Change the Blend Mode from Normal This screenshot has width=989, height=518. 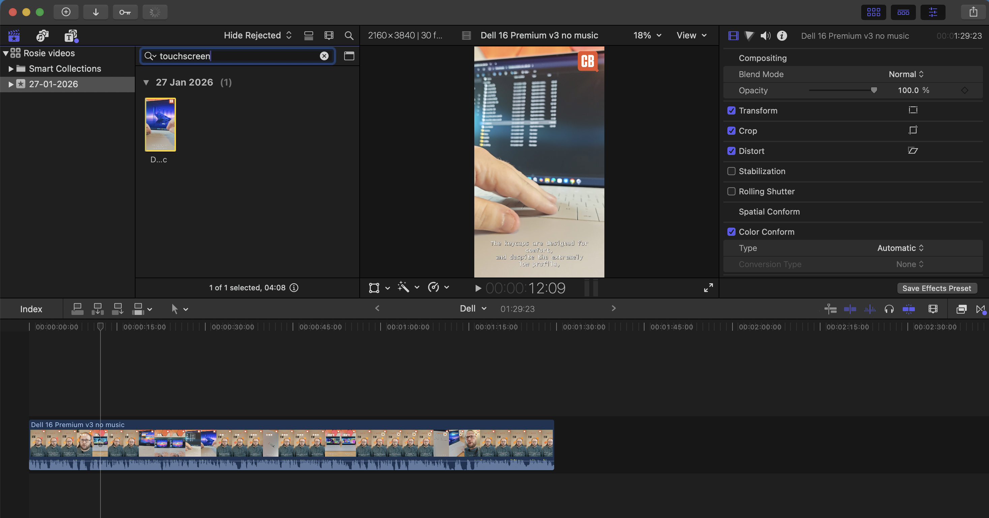(905, 74)
